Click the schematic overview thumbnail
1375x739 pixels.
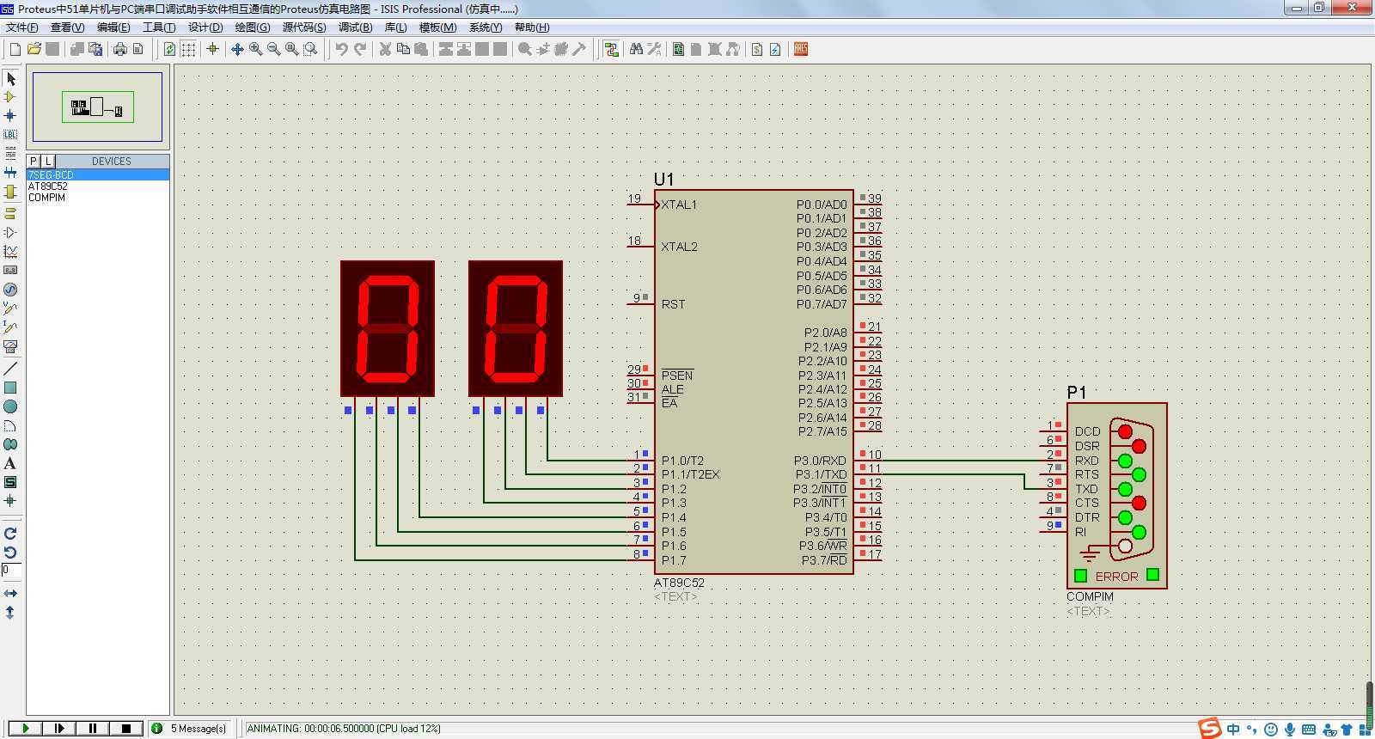(97, 107)
